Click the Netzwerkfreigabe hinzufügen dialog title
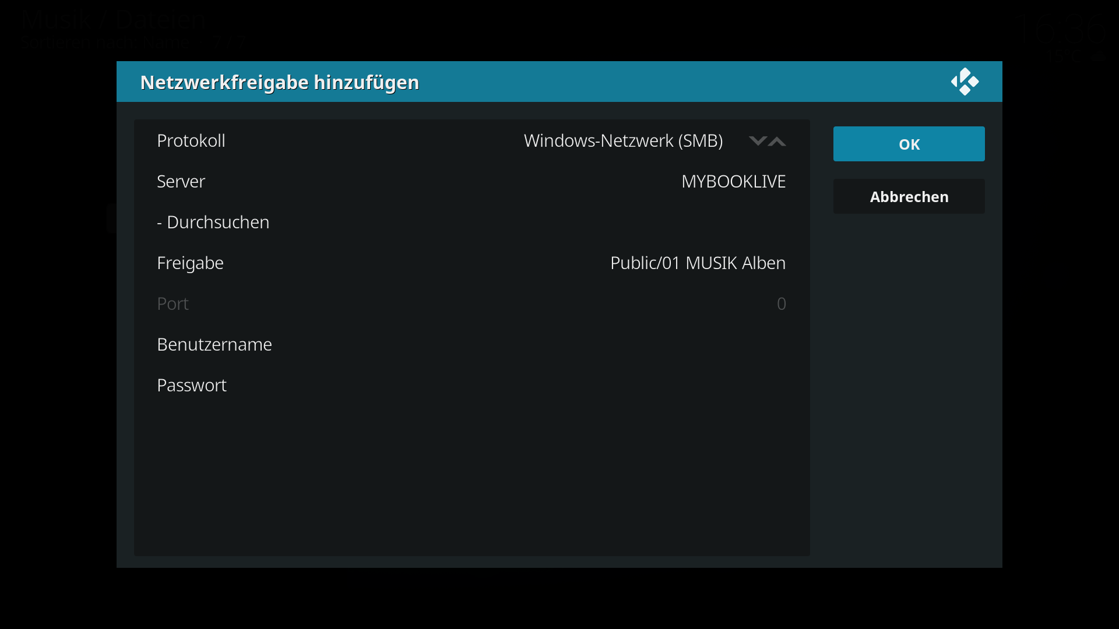Viewport: 1119px width, 629px height. coord(280,82)
